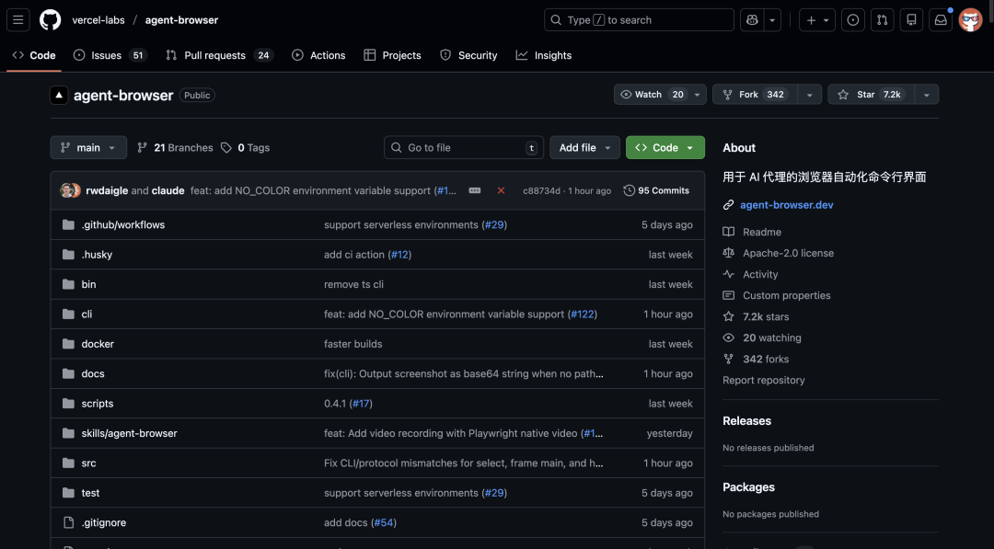
Task: Open Star lists dropdown arrow
Action: tap(927, 95)
